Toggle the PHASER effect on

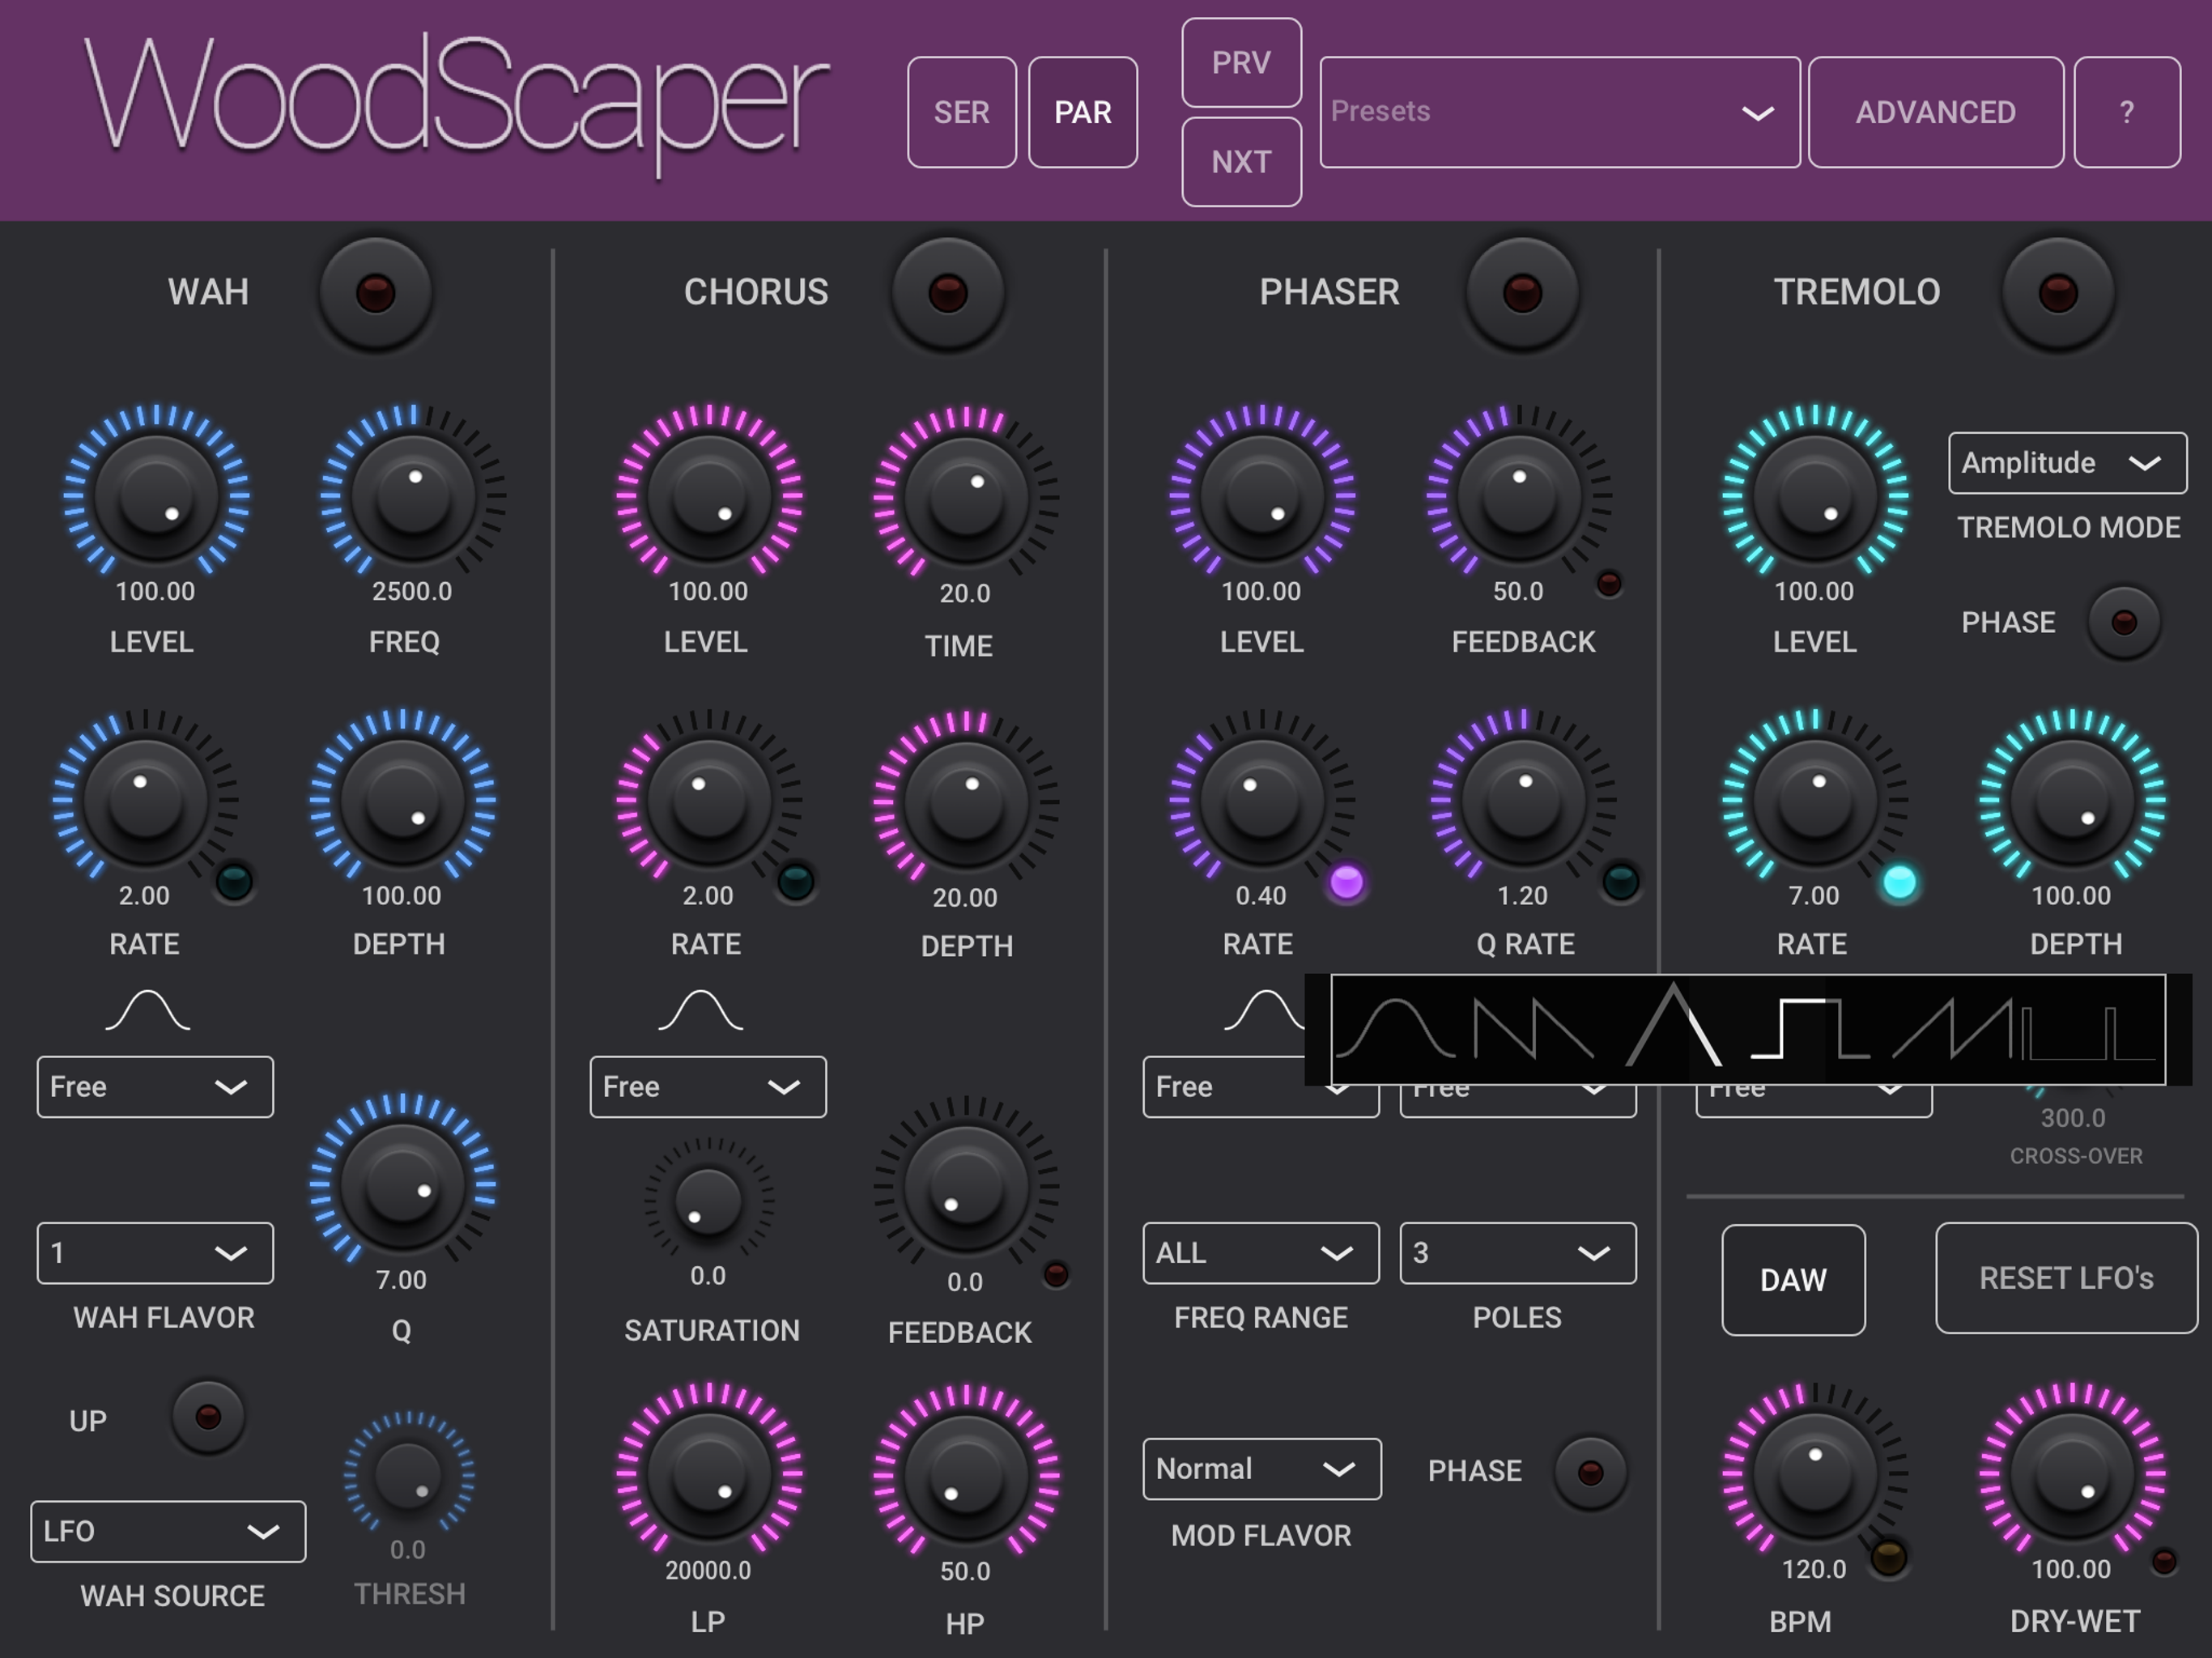coord(1522,293)
